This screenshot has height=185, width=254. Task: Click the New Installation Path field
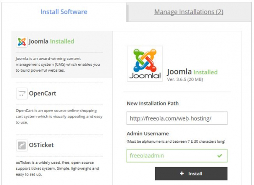(177, 118)
